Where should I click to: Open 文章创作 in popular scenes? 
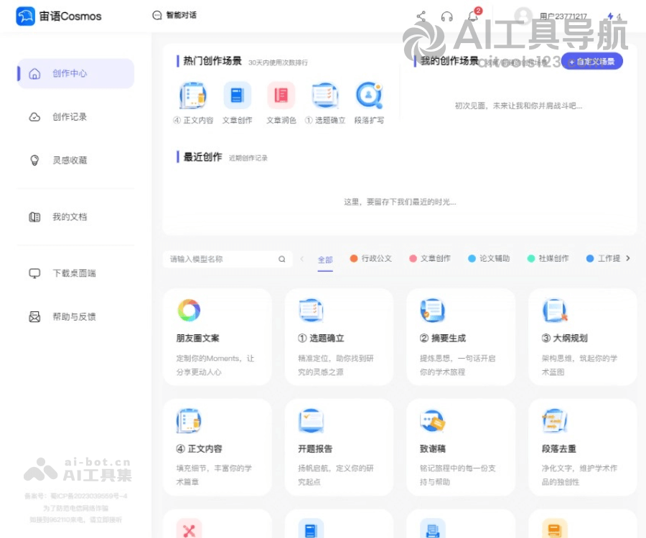[x=238, y=103]
